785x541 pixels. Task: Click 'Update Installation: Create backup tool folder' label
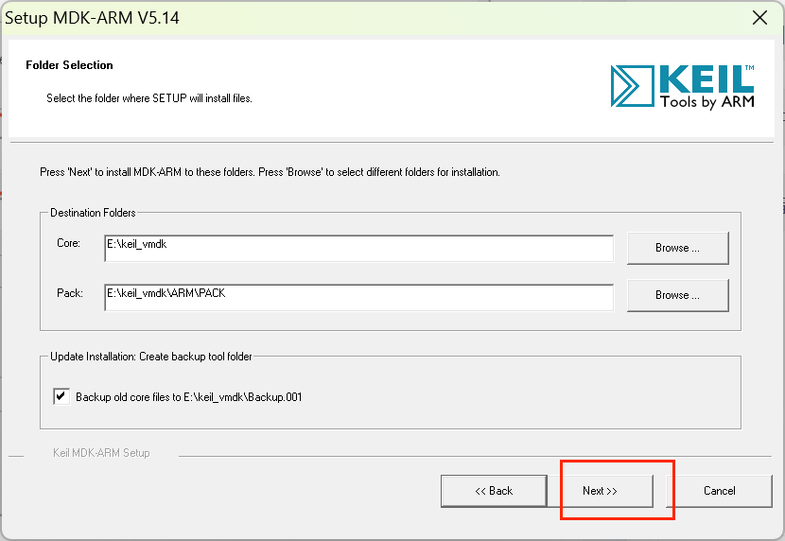pos(151,357)
